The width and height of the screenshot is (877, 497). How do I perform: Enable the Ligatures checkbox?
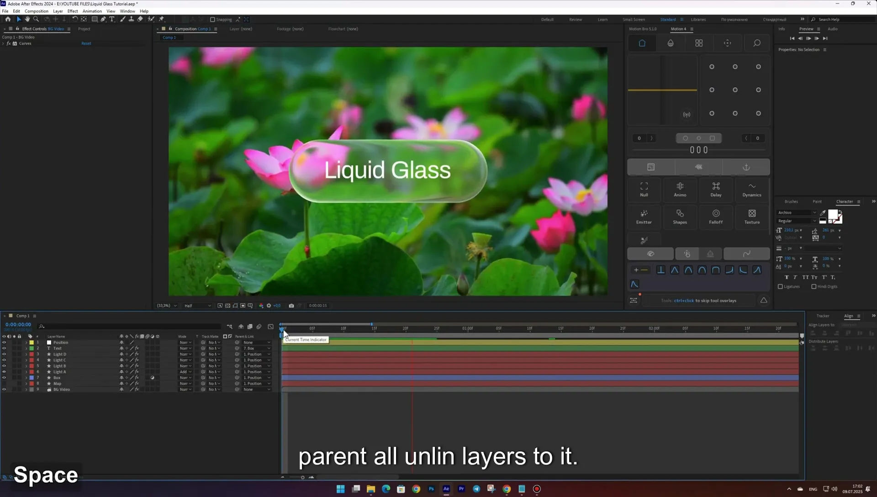point(780,286)
